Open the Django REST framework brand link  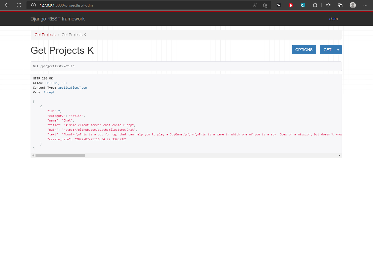click(58, 19)
